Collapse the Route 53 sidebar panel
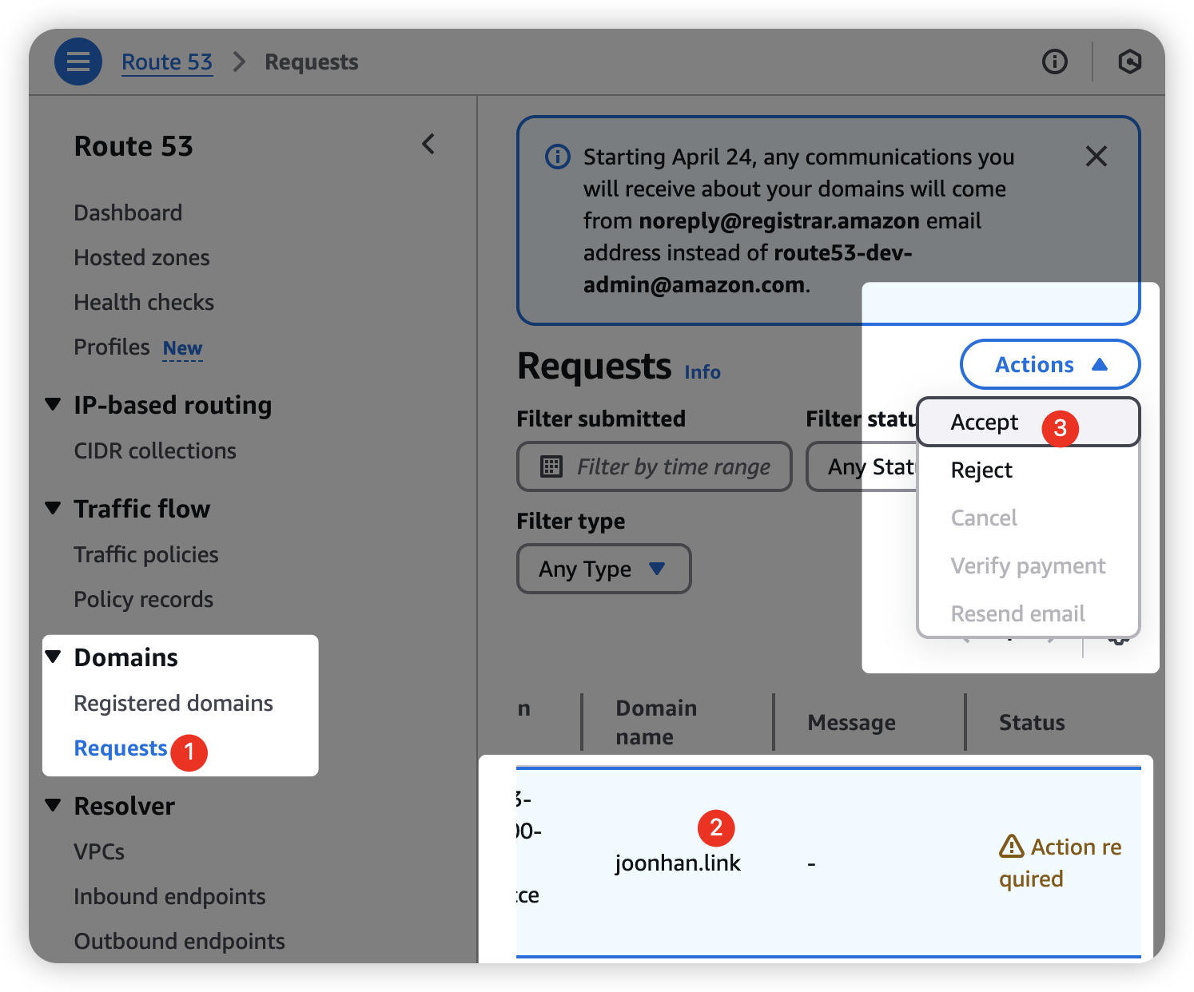 point(429,145)
